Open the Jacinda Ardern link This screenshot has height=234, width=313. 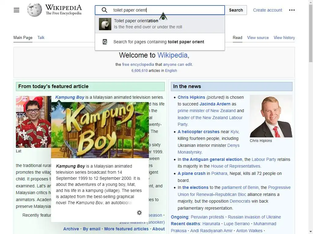215,104
